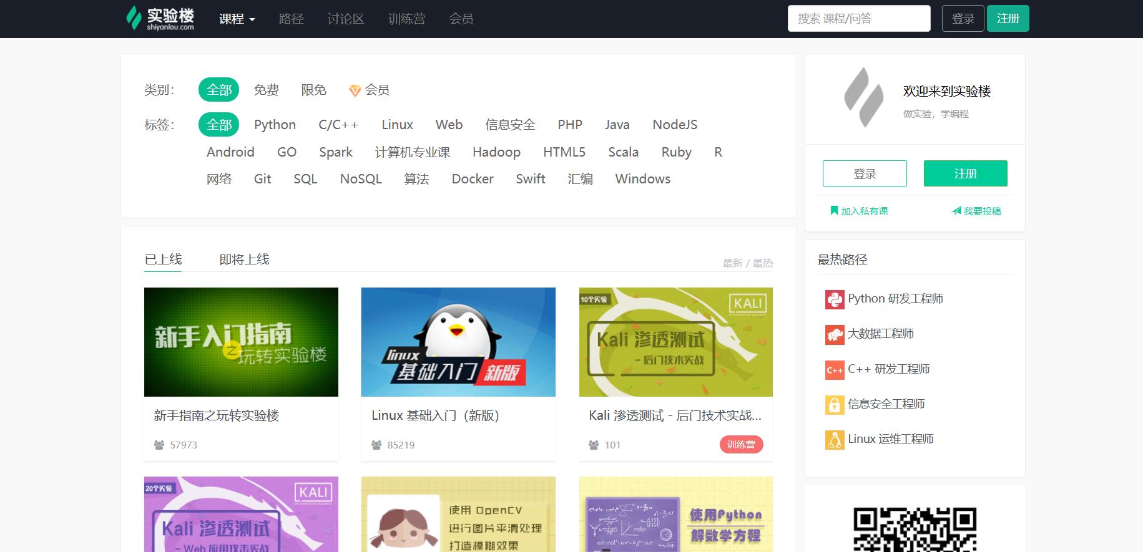Click the grey welcome avatar logo

click(x=864, y=97)
